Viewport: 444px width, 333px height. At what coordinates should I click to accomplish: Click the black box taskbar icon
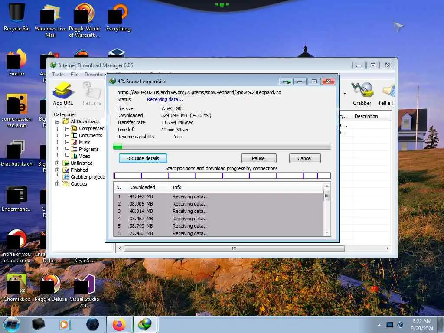click(38, 324)
